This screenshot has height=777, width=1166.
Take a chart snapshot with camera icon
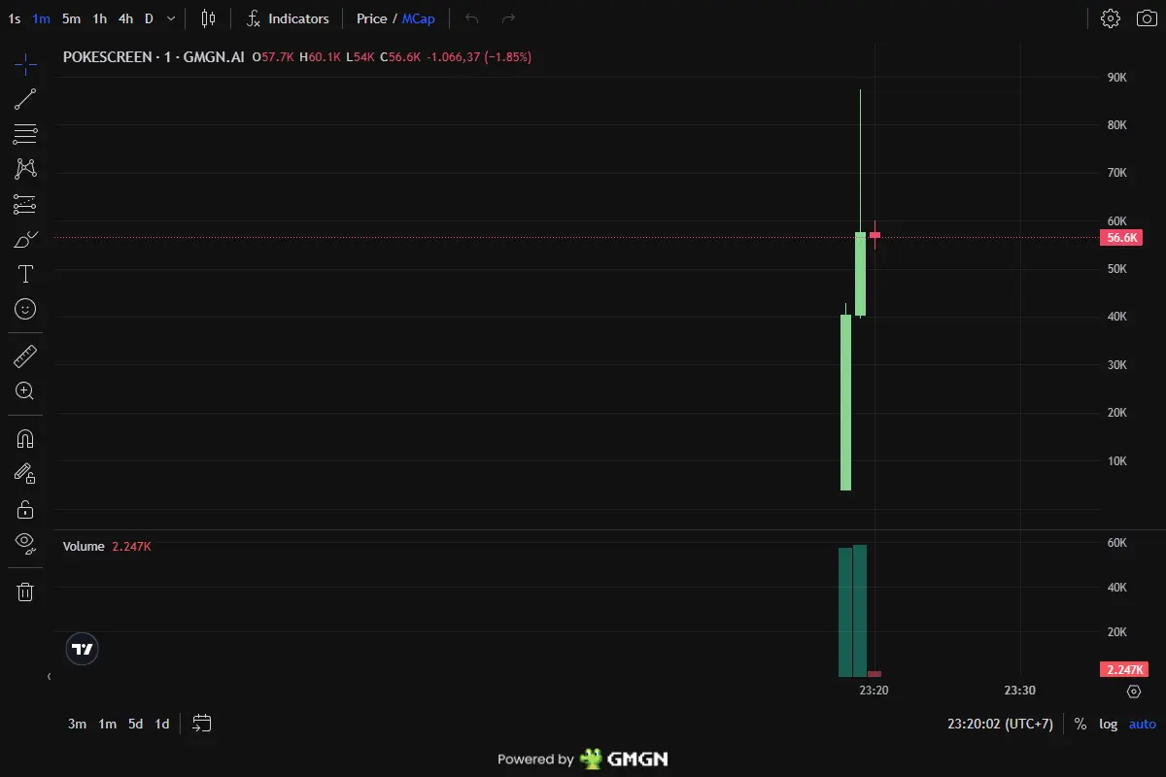(x=1147, y=18)
